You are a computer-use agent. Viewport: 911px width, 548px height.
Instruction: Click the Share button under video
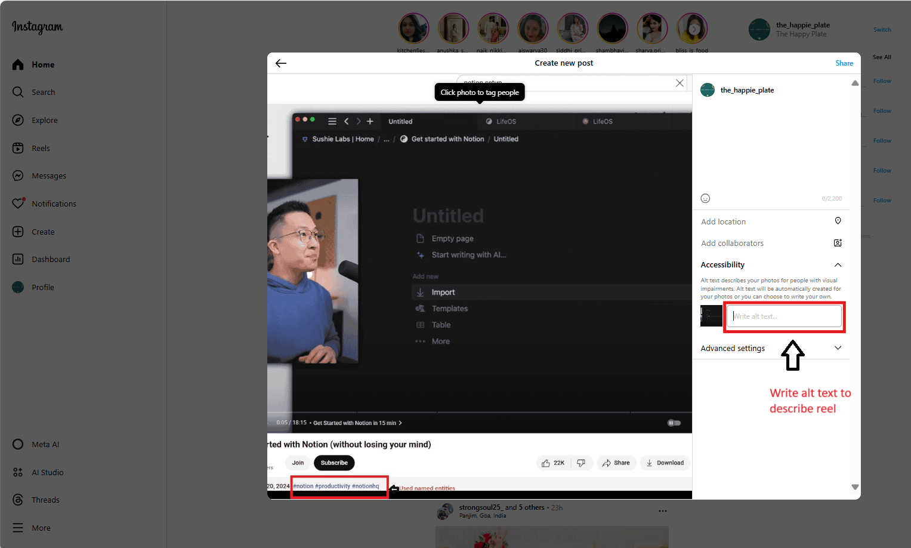pos(616,463)
